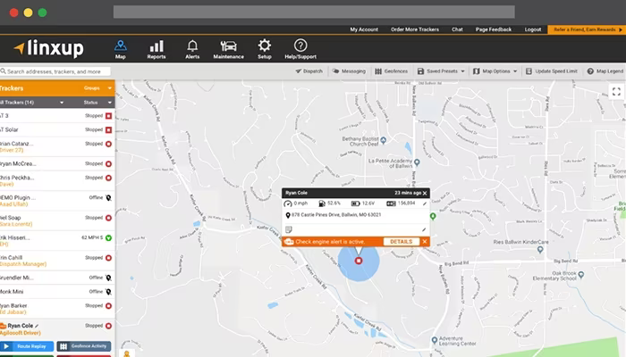Open the Alerts bell icon

192,49
